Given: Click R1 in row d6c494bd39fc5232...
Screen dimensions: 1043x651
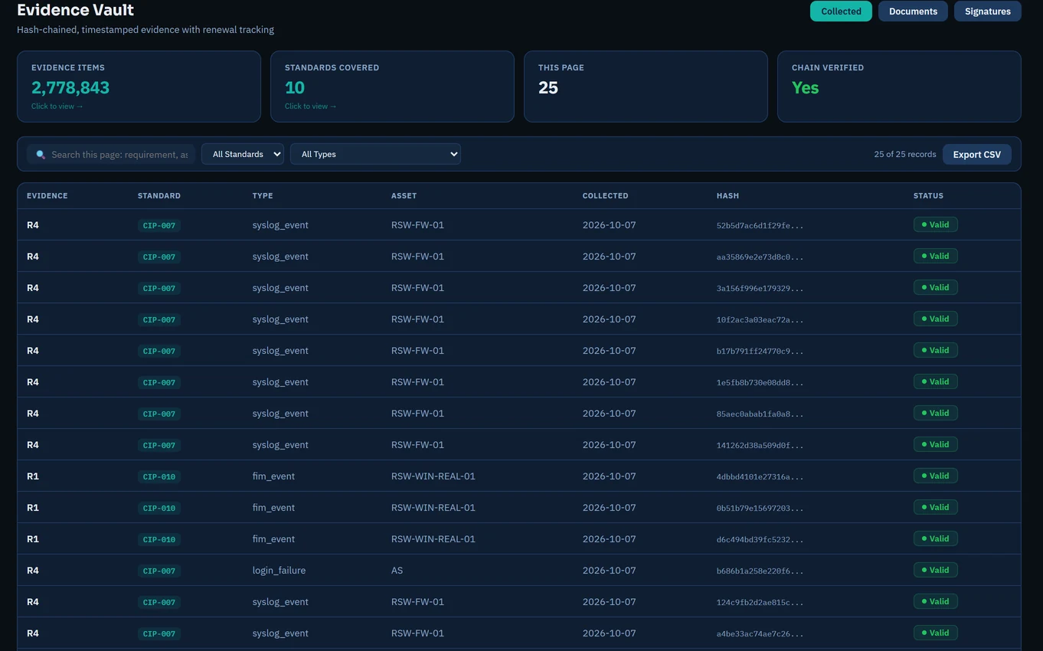Looking at the screenshot, I should click(33, 539).
